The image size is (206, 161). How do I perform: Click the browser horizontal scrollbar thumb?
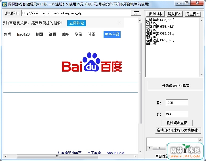point(57,156)
